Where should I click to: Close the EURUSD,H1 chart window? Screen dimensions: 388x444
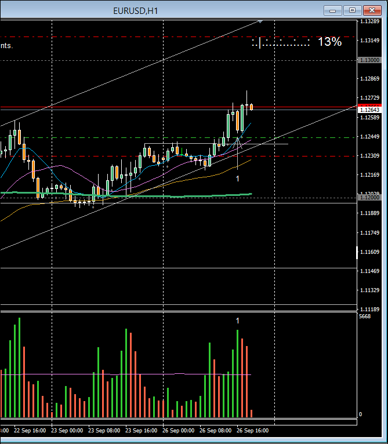pyautogui.click(x=371, y=10)
